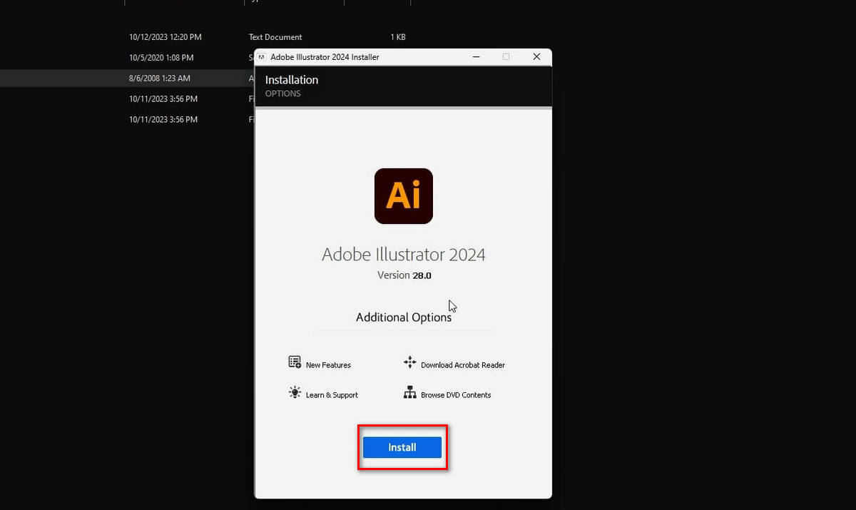Open the New Features icon

(295, 362)
